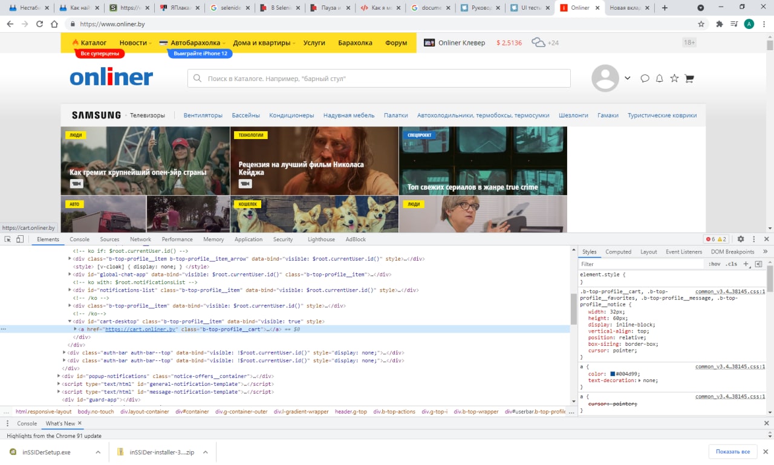
Task: Open DevTools customize three-dot menu
Action: (754, 239)
